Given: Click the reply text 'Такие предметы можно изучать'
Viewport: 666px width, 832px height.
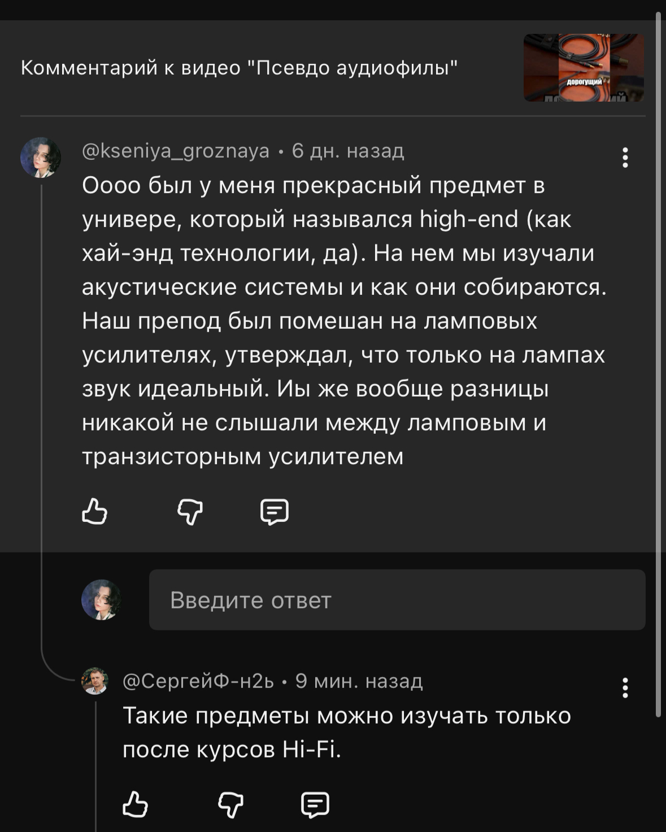Looking at the screenshot, I should 346,716.
